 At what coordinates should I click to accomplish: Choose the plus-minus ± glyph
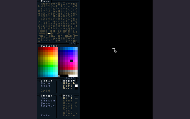click(42, 41)
